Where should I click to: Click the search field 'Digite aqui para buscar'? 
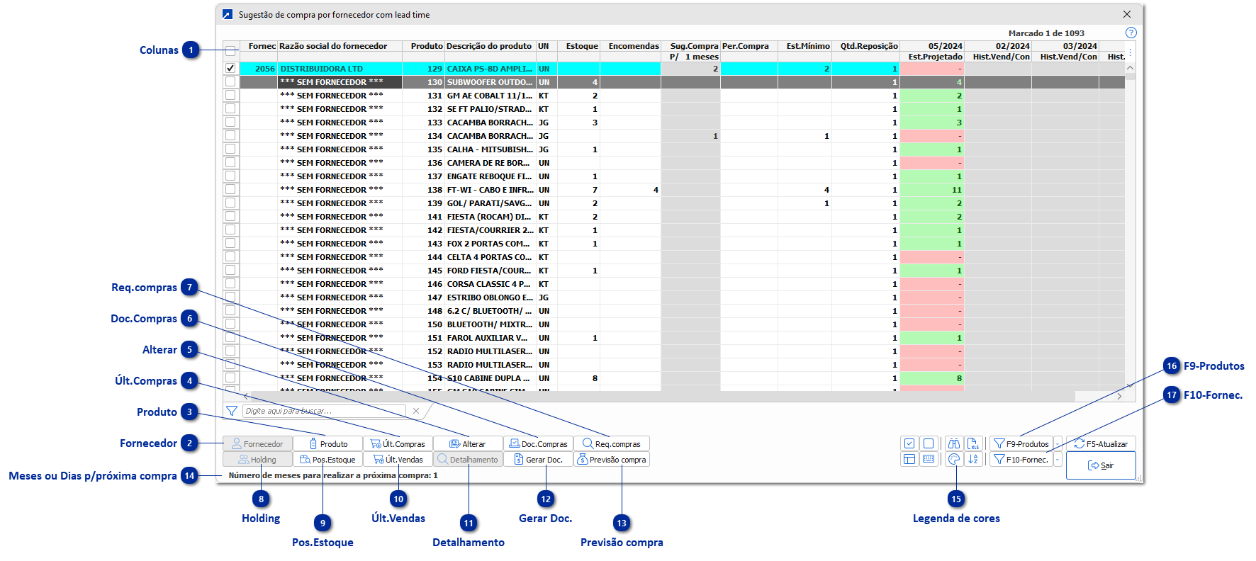point(325,411)
